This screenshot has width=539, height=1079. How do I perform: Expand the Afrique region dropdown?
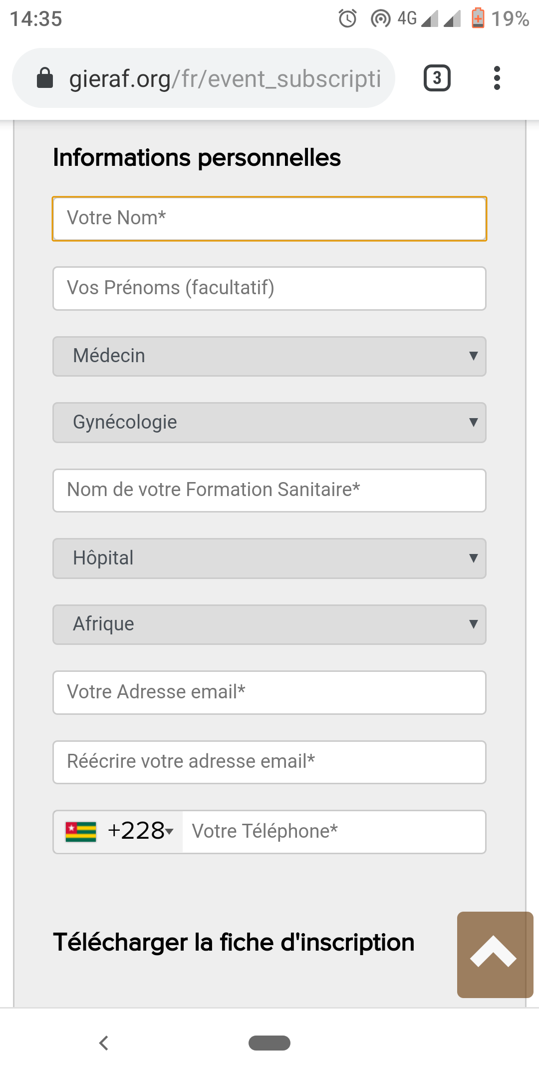pyautogui.click(x=269, y=624)
